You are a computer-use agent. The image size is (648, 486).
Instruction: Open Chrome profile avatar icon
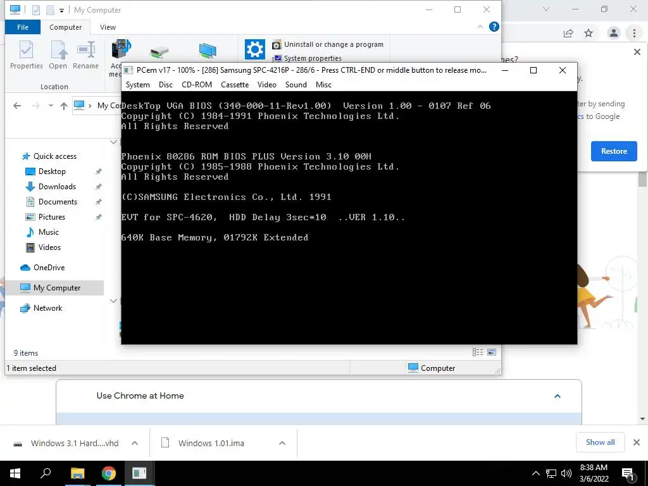coord(614,33)
